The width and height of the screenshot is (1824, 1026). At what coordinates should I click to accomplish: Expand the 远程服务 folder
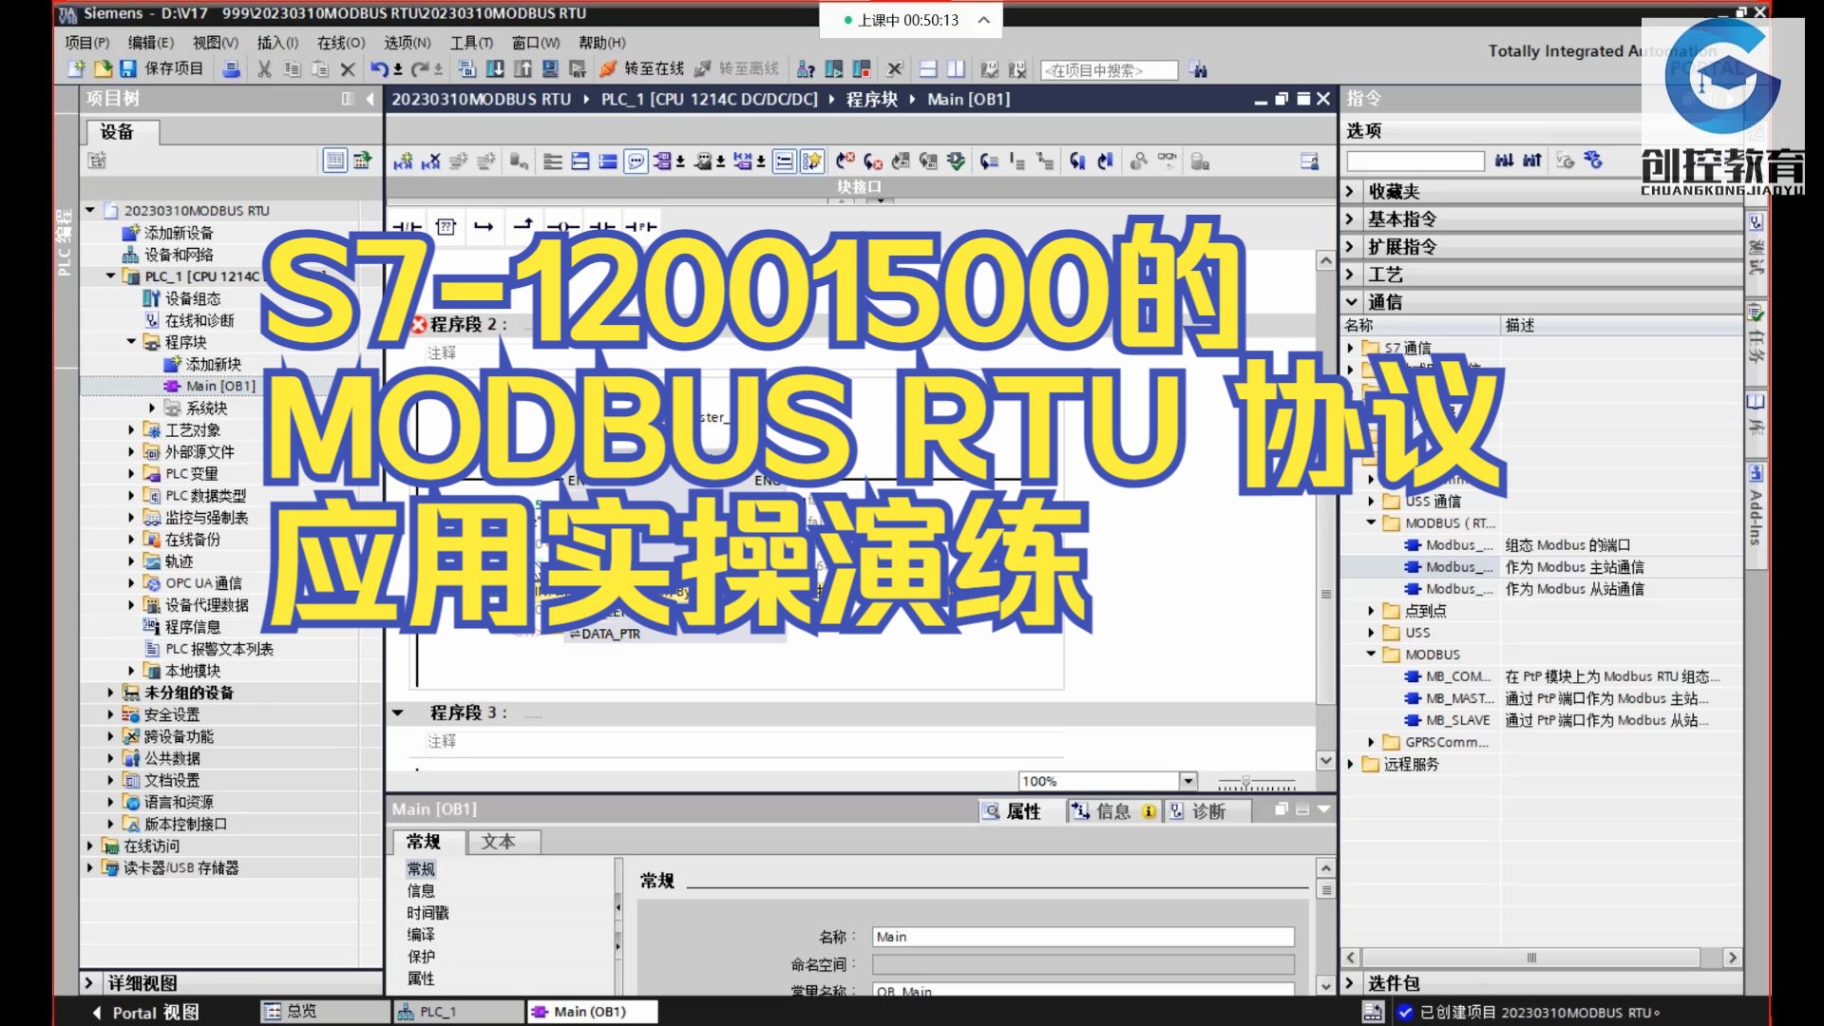pyautogui.click(x=1350, y=764)
